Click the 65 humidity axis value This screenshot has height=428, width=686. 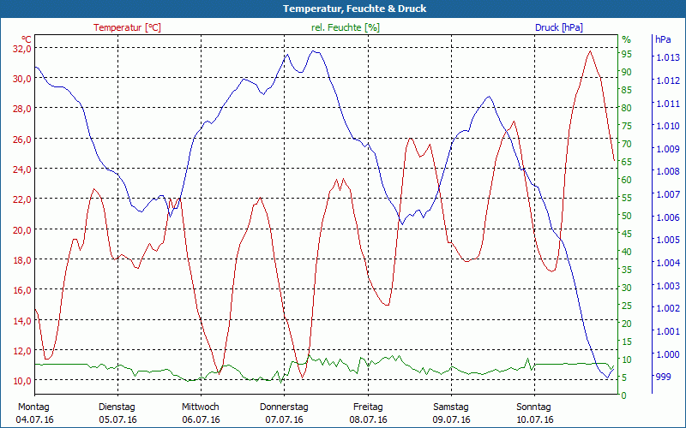(x=627, y=162)
